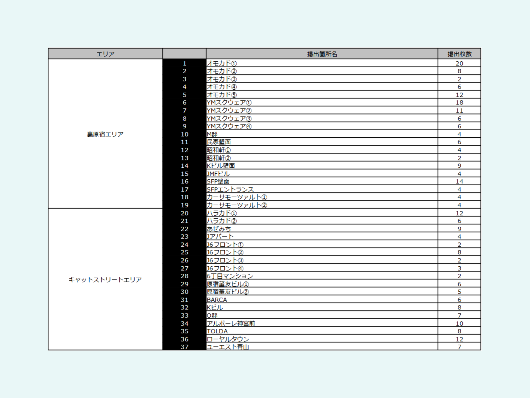Click the BARCA cell
The width and height of the screenshot is (530, 398).
tap(322, 300)
